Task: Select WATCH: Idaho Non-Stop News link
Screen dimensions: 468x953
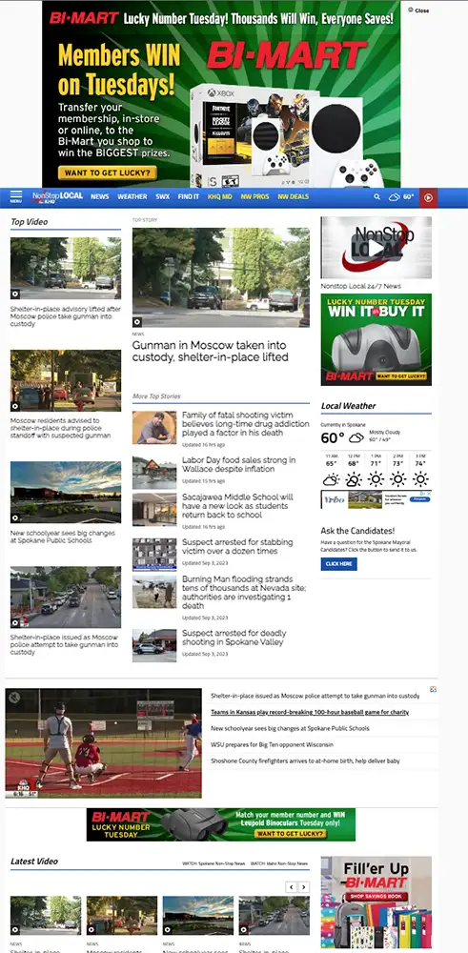Action: click(279, 863)
